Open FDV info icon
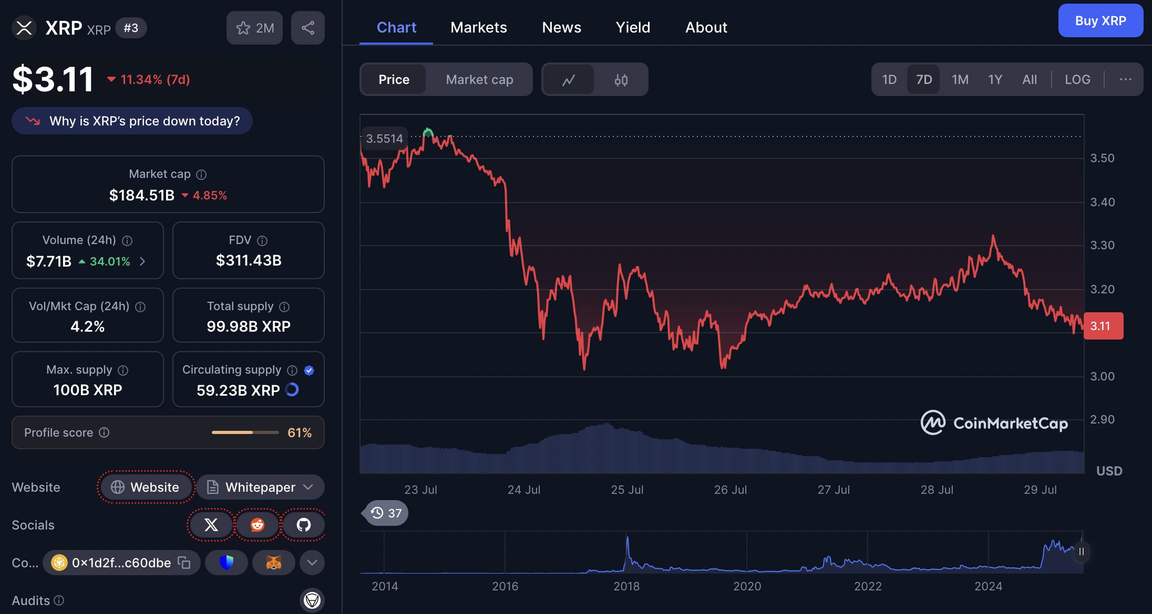Screen dimensions: 1152x614 coord(262,240)
